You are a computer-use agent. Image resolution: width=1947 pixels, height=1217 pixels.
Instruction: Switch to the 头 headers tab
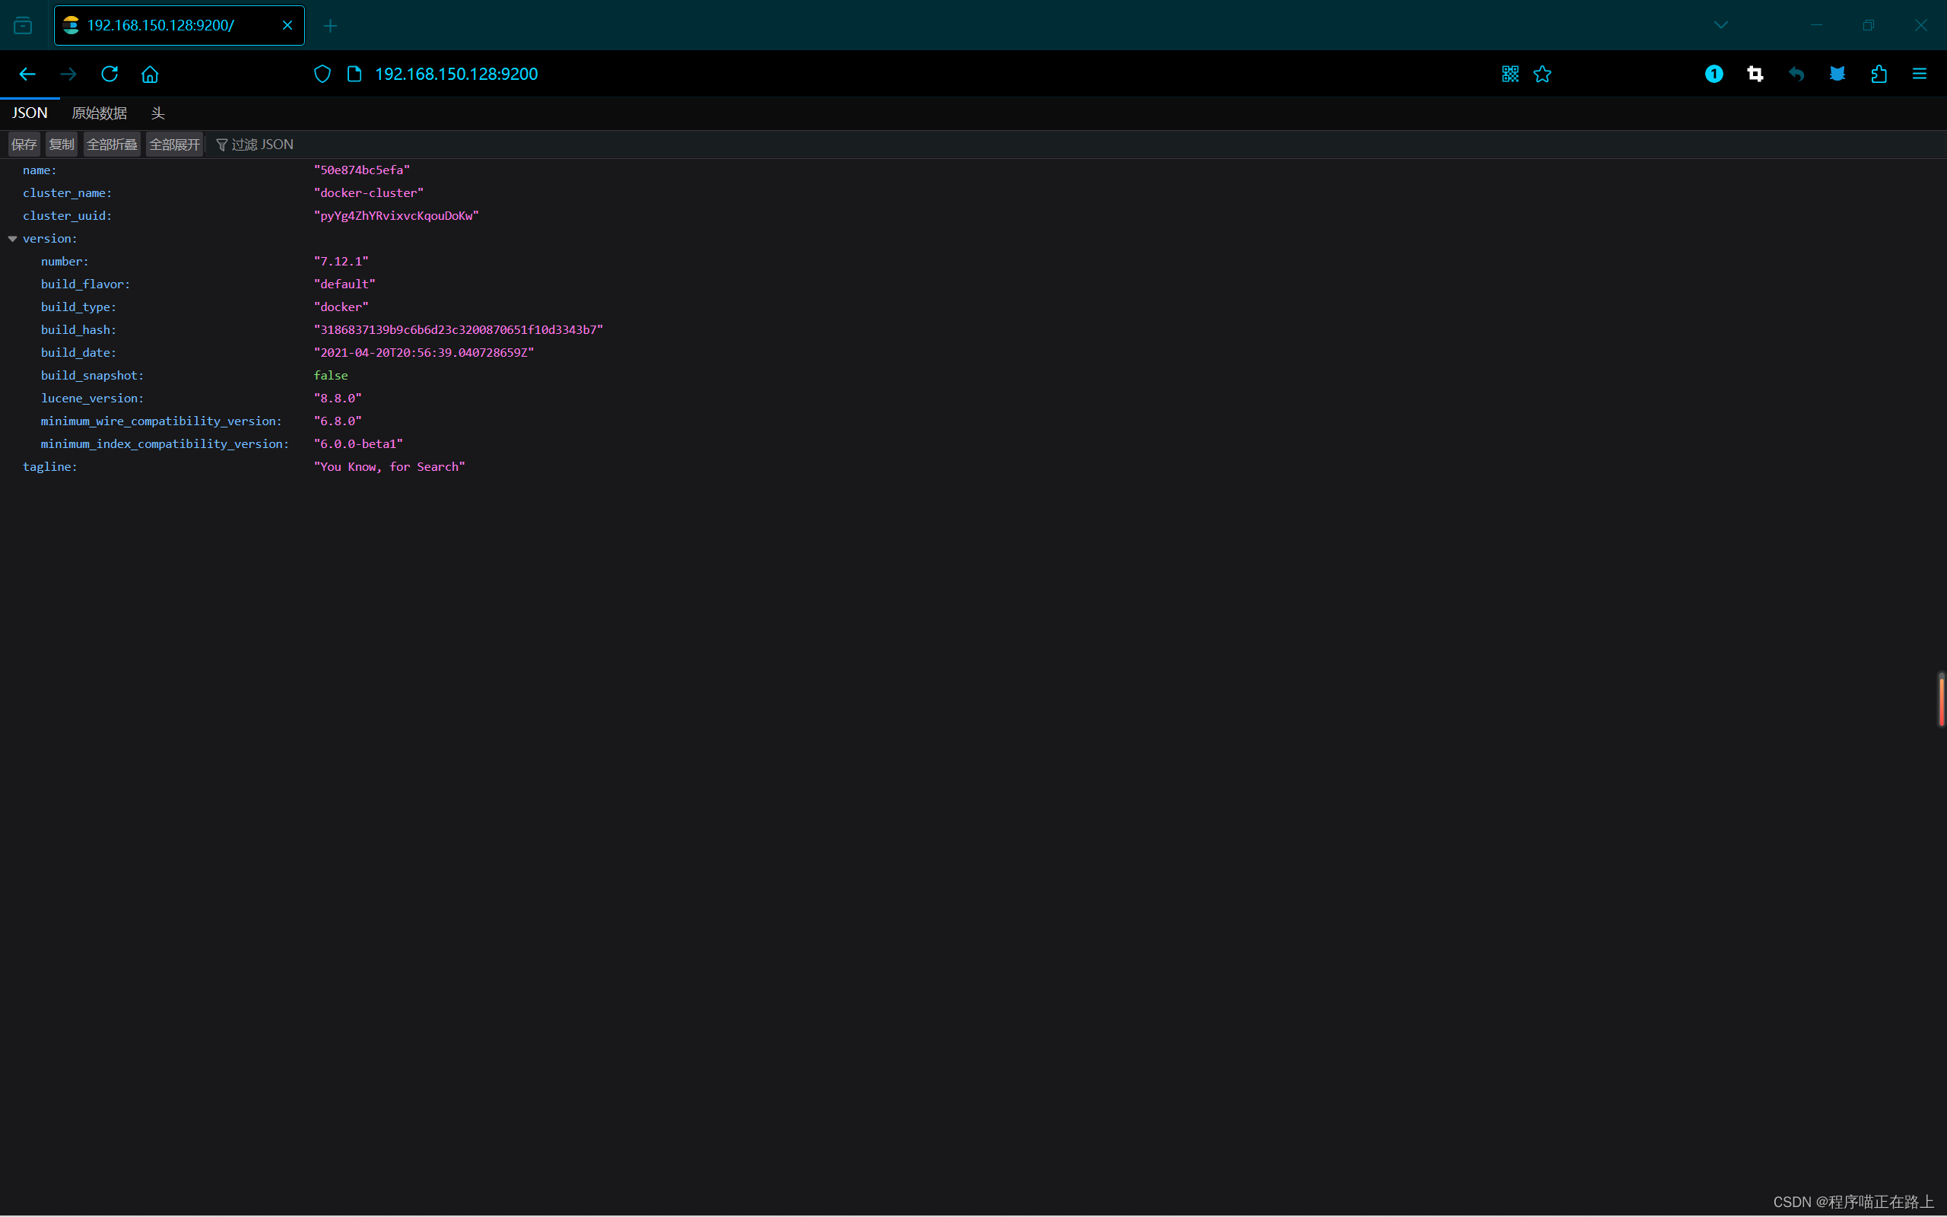pos(157,113)
